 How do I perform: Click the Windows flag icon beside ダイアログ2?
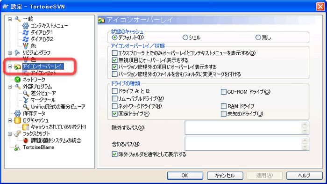coord(25,39)
